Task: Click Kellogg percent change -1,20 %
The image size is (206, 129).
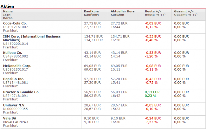Action: coord(151,56)
